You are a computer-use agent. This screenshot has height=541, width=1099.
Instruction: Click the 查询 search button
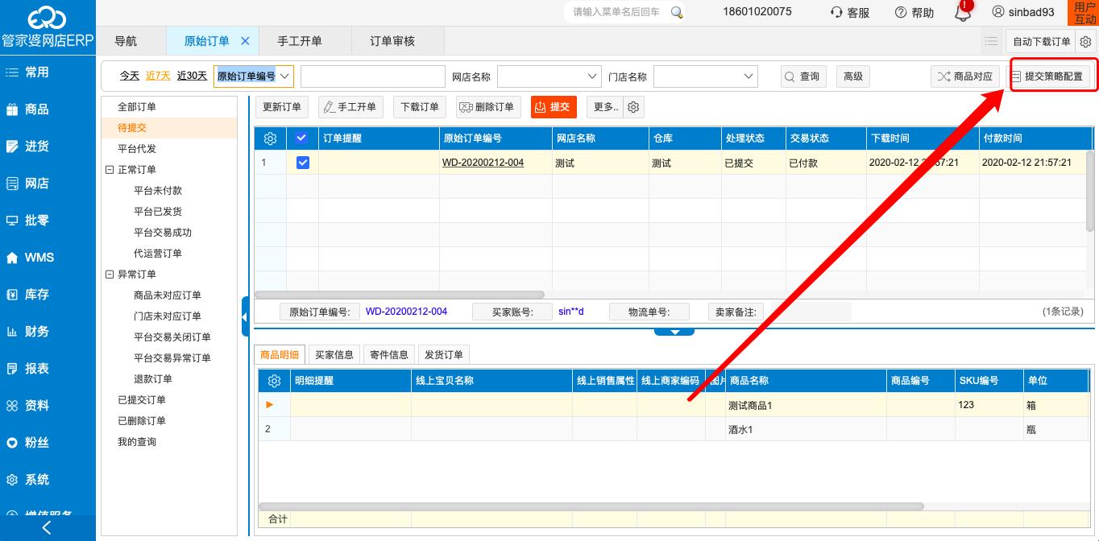(x=803, y=76)
